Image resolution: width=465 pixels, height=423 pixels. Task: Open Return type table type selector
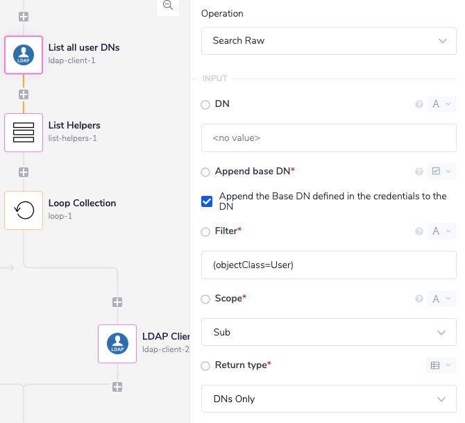click(440, 365)
